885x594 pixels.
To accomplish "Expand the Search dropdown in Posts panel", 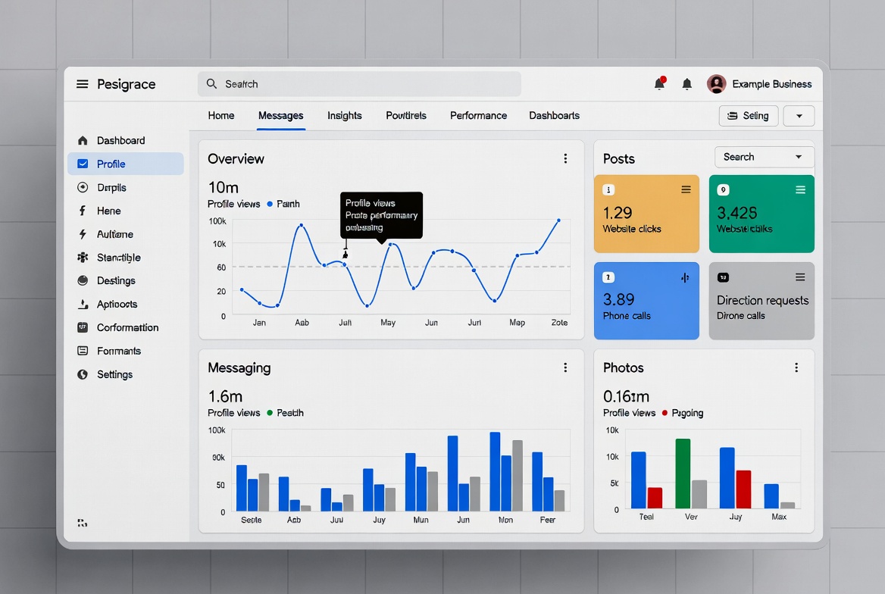I will pos(764,157).
